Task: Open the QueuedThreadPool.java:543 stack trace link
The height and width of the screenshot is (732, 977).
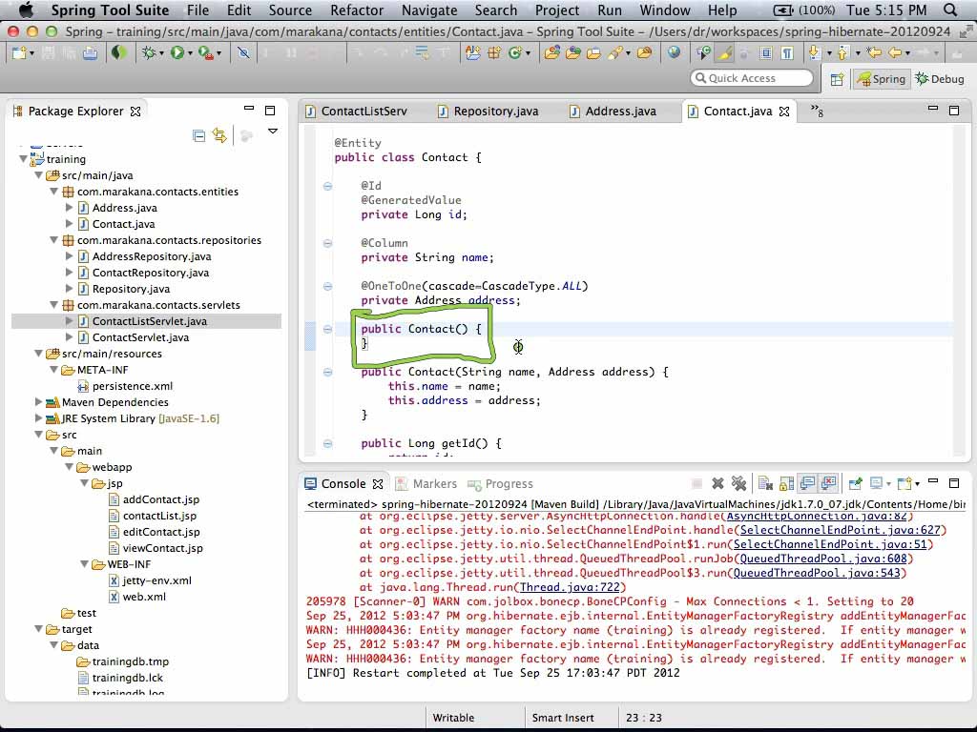Action: click(817, 573)
